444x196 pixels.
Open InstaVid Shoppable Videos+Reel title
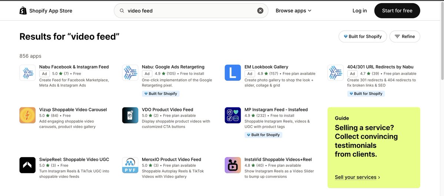click(x=278, y=159)
